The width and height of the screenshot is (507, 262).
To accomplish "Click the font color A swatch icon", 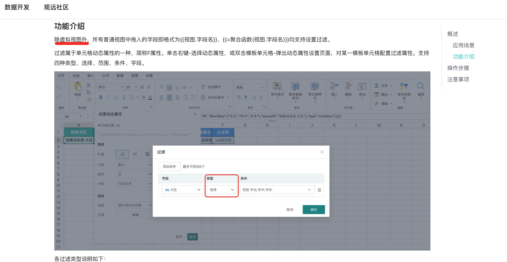I will point(150,98).
